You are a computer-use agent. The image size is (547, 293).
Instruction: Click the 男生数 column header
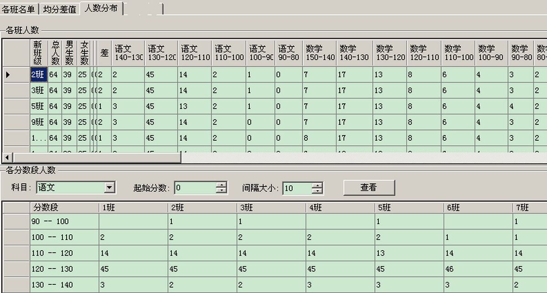pyautogui.click(x=69, y=53)
